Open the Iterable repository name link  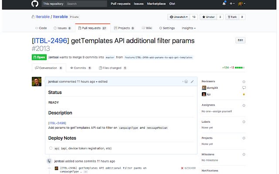coord(60,17)
